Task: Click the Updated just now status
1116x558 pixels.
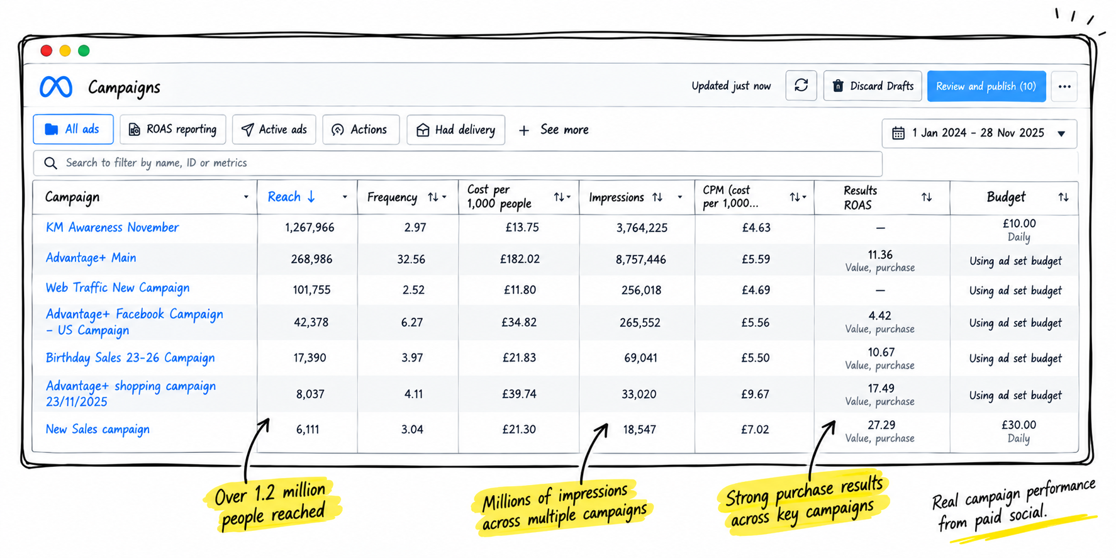Action: (x=731, y=86)
